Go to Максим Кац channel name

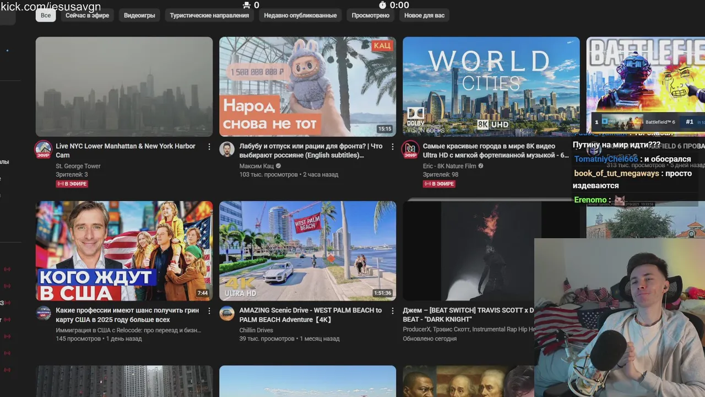(x=257, y=166)
